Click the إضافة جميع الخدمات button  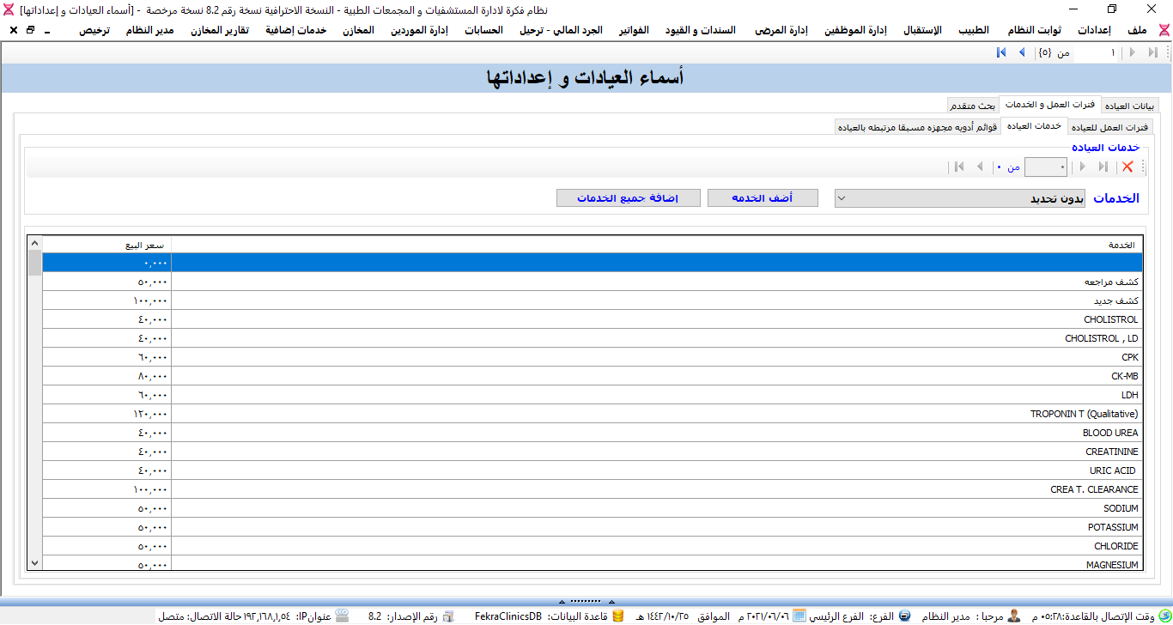click(626, 198)
